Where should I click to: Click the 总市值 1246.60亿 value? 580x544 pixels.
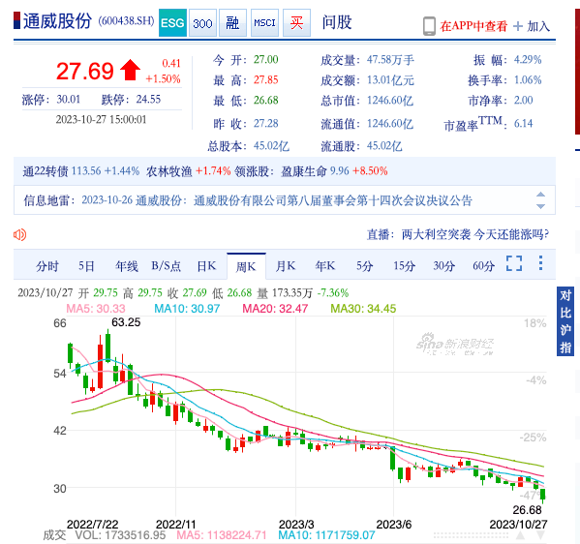[x=390, y=101]
